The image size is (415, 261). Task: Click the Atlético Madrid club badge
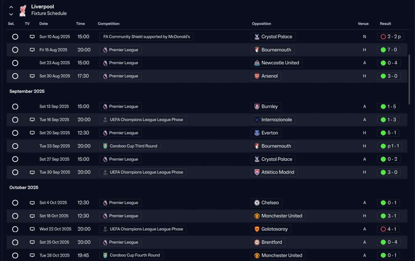[x=257, y=172]
